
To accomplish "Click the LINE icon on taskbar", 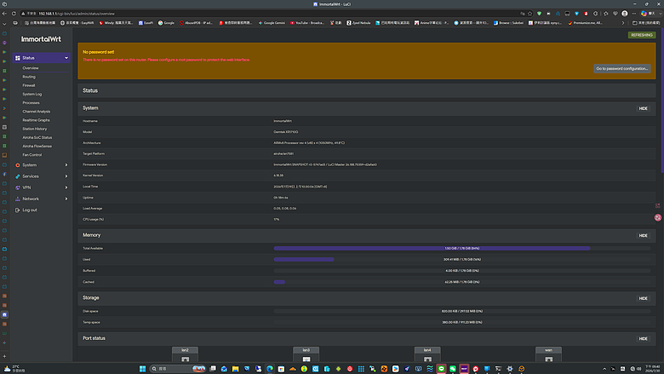I will coord(441,369).
